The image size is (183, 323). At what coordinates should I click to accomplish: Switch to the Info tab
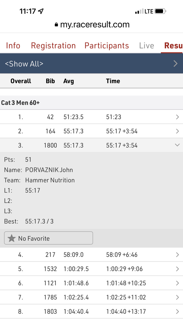tap(13, 46)
